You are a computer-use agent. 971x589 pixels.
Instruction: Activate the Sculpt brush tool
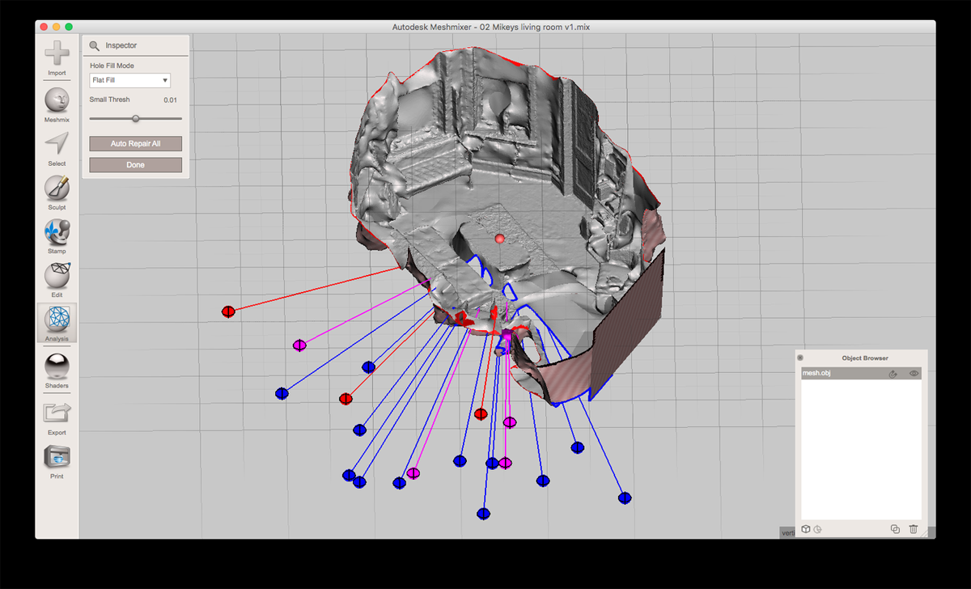(57, 189)
